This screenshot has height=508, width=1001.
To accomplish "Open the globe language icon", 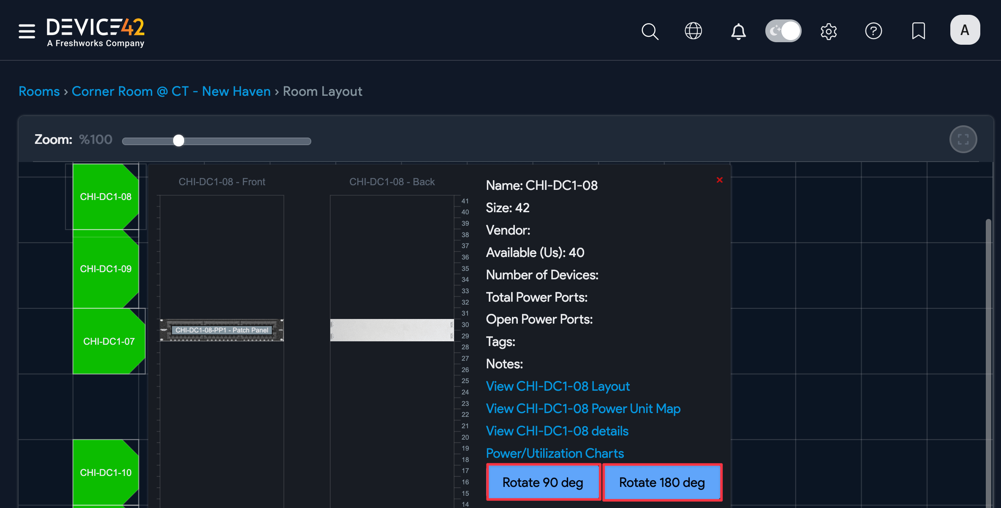I will tap(693, 31).
